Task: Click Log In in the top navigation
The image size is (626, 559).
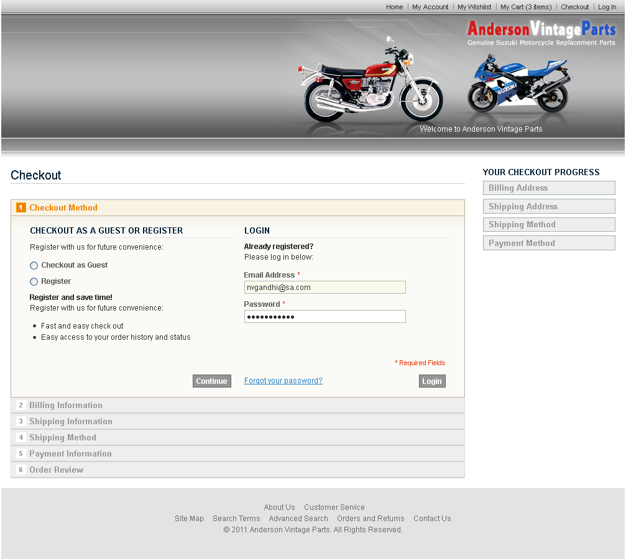Action: click(607, 7)
